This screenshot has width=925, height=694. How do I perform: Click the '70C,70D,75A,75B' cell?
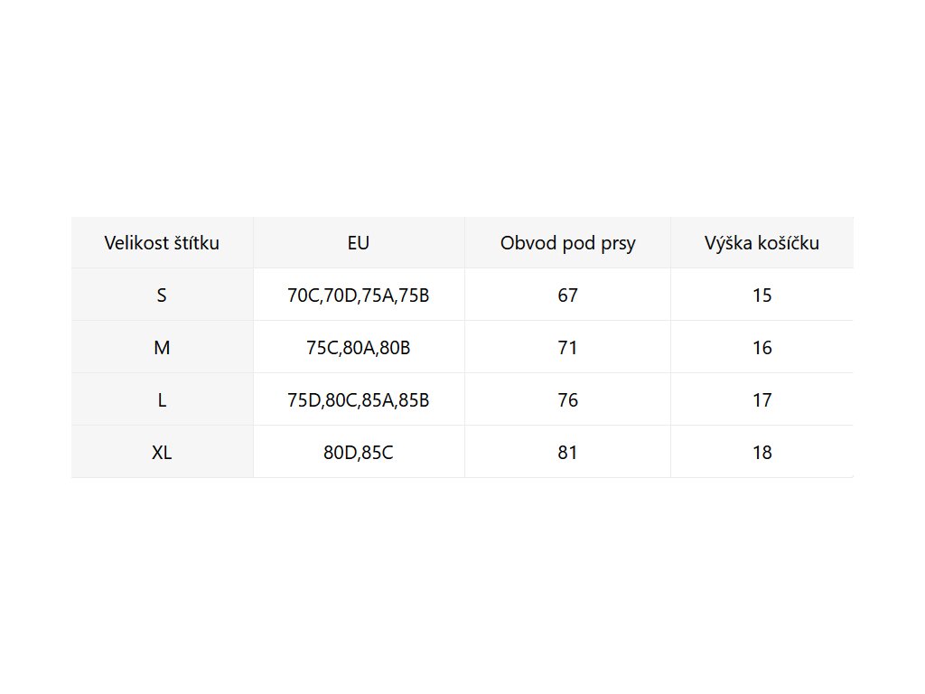359,295
